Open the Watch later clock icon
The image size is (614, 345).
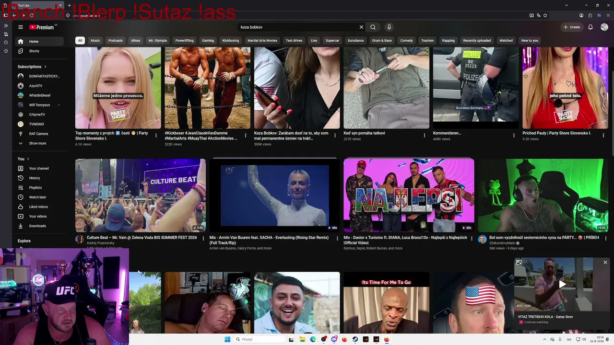point(21,197)
